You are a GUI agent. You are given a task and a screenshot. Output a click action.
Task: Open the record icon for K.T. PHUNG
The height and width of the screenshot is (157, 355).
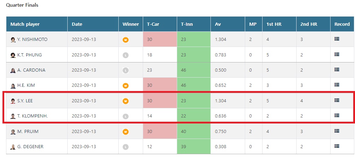(x=337, y=54)
